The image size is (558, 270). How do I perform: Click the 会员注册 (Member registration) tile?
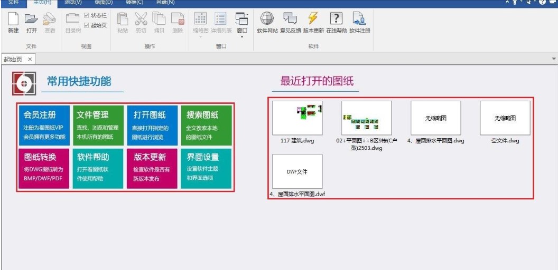tap(44, 126)
